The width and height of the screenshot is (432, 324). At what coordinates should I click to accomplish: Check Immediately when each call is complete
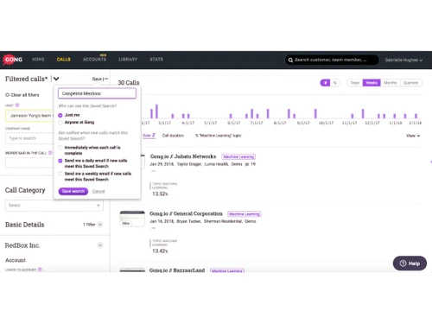pos(60,148)
